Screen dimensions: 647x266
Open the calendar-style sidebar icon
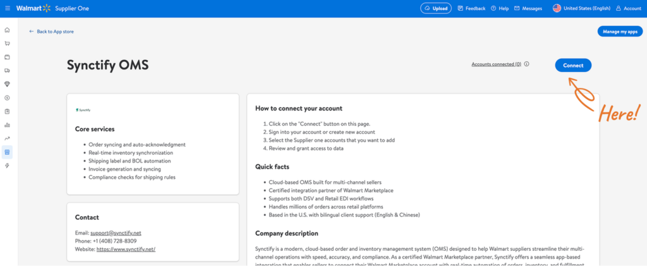click(7, 57)
